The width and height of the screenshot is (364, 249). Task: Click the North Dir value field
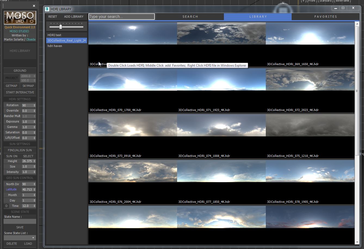tap(27, 184)
